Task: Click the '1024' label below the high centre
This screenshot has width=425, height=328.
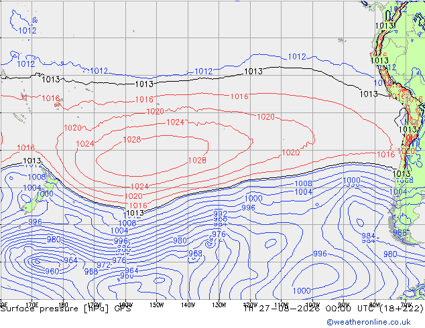Action: click(139, 187)
